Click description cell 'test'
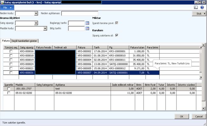Viewport: 207px width, 126px height. click(82, 89)
